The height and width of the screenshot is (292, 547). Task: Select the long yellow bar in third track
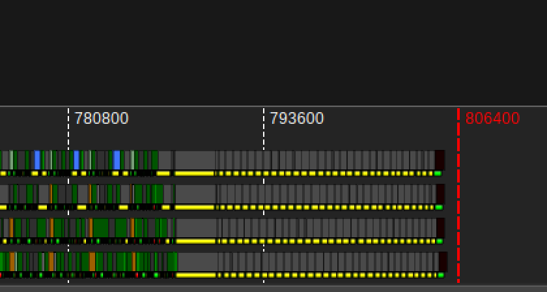point(196,241)
